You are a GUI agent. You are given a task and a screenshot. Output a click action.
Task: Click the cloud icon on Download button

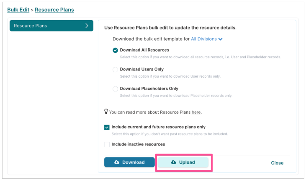pos(117,162)
